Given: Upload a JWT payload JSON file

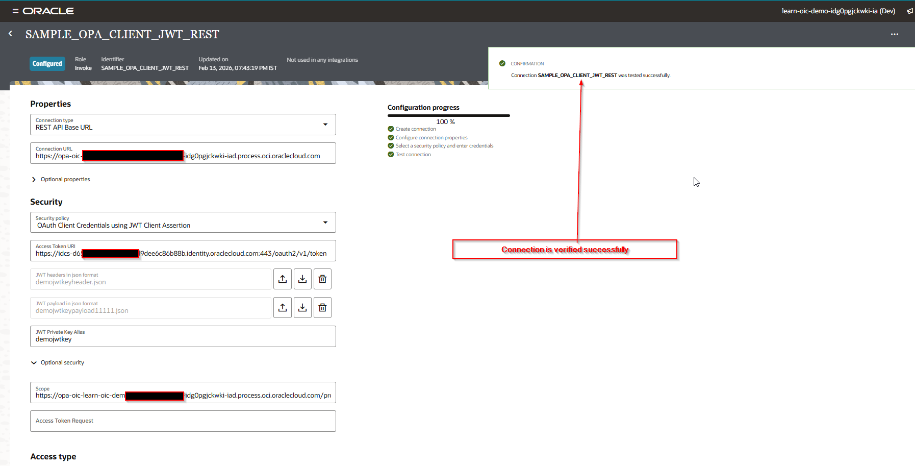Looking at the screenshot, I should [x=283, y=308].
